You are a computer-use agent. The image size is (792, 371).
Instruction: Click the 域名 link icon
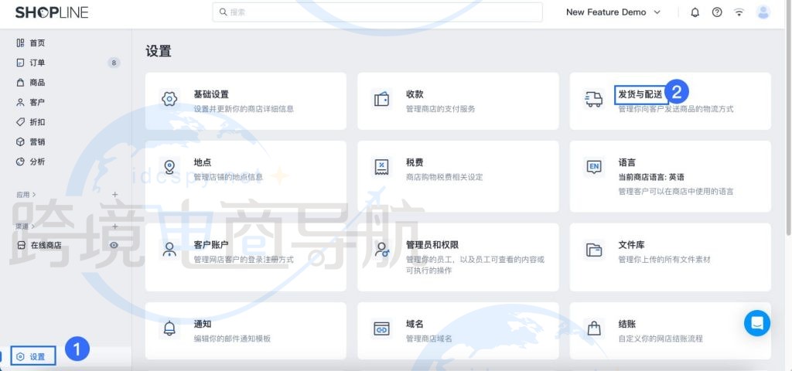point(381,328)
